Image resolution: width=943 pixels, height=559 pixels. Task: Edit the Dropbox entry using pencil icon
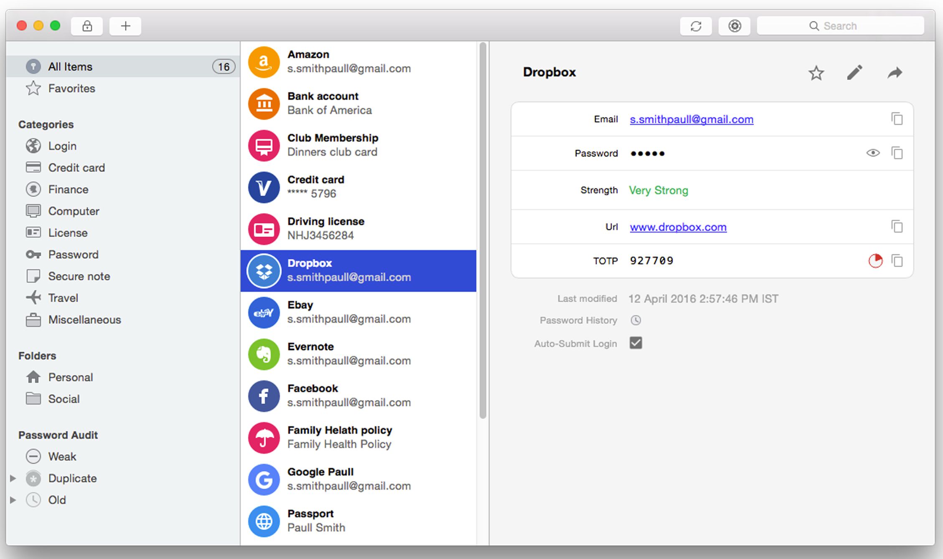pyautogui.click(x=854, y=73)
